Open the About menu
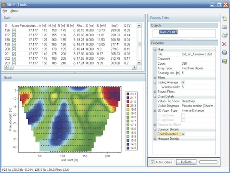 [x=15, y=11]
